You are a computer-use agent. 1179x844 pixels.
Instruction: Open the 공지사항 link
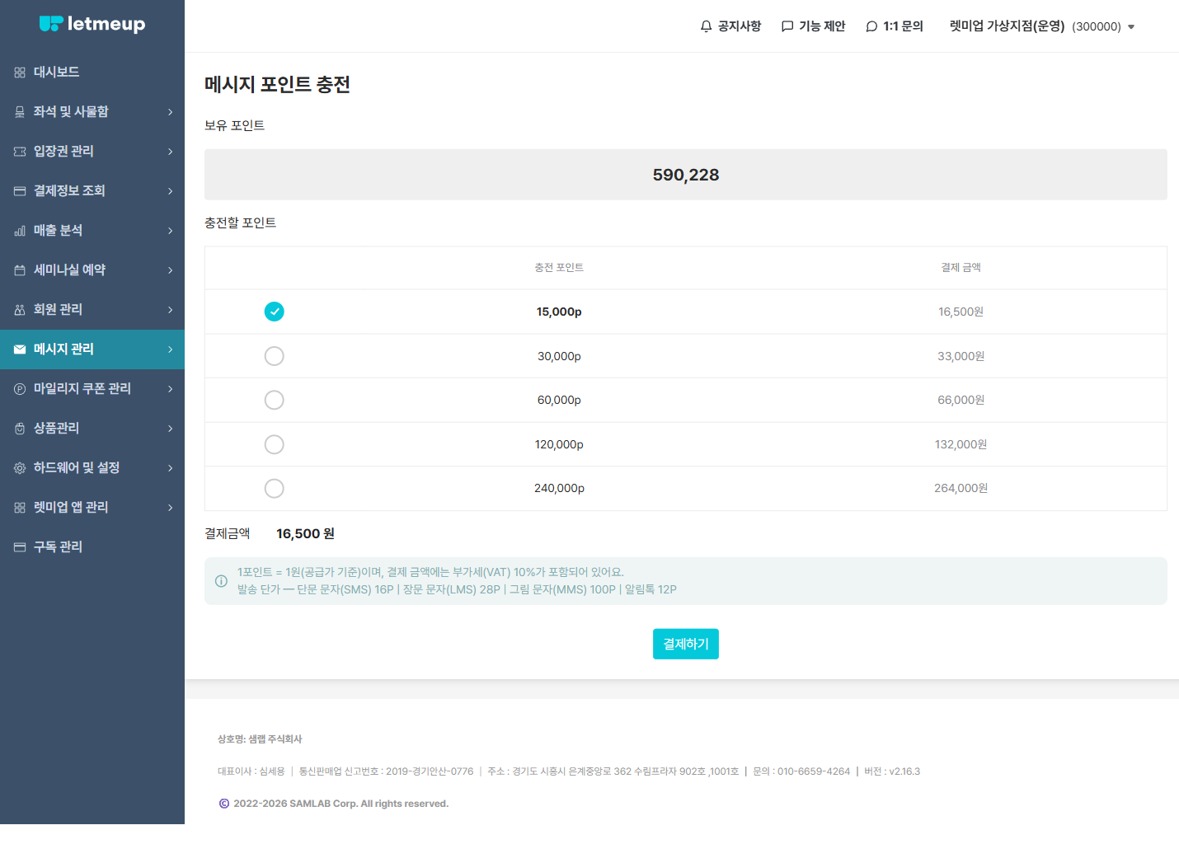(730, 26)
